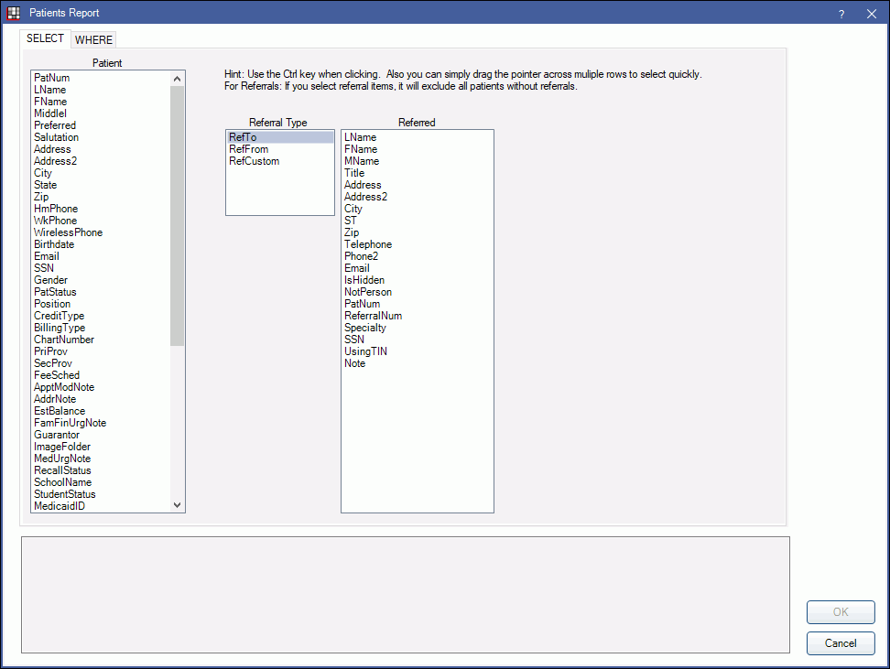Choose RefCustom in Referral Type list

click(280, 161)
